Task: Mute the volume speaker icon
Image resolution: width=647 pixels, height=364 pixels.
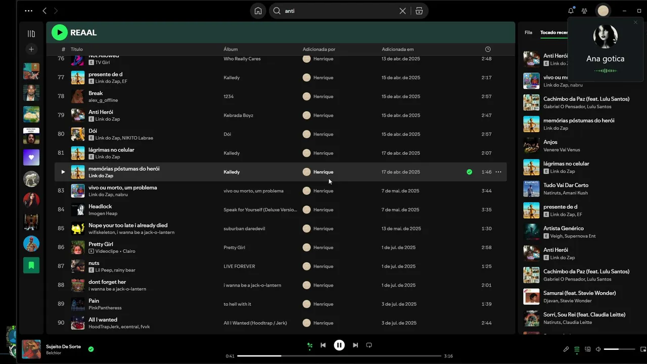Action: point(598,349)
